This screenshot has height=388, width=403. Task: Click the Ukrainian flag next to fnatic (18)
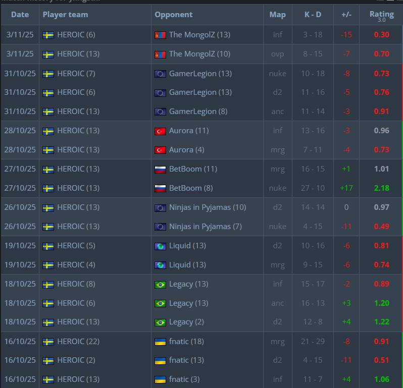pos(160,342)
